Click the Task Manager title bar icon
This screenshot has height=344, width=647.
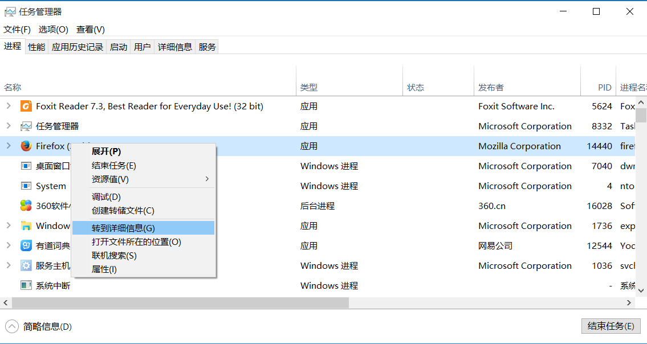10,11
